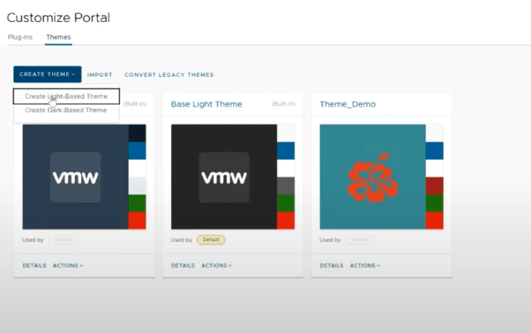Open DETAILS for Theme_Demo
Screen dimensions: 531x333
[x=331, y=265]
